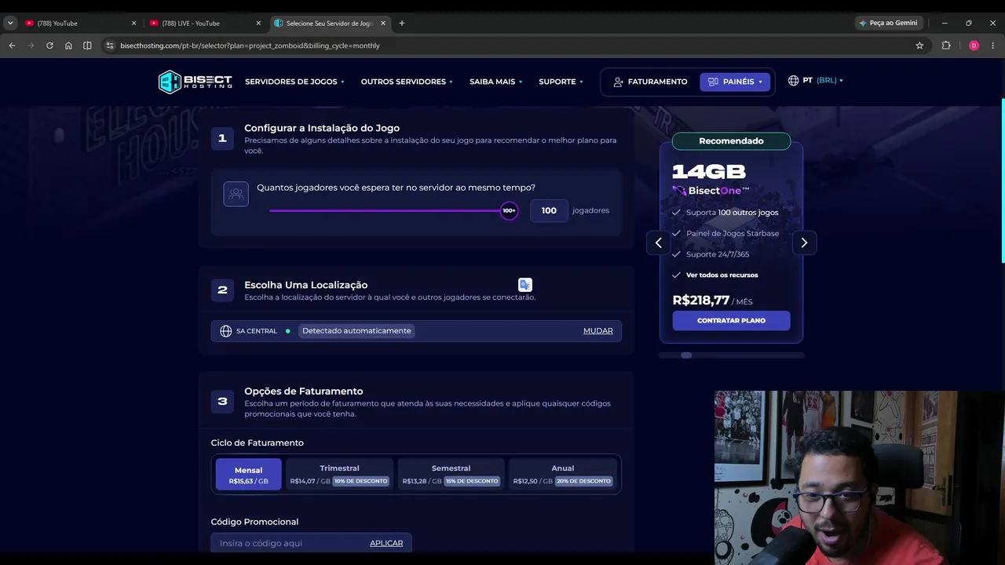Expand the Servidores de Jogos menu
This screenshot has height=565, width=1005.
(294, 82)
